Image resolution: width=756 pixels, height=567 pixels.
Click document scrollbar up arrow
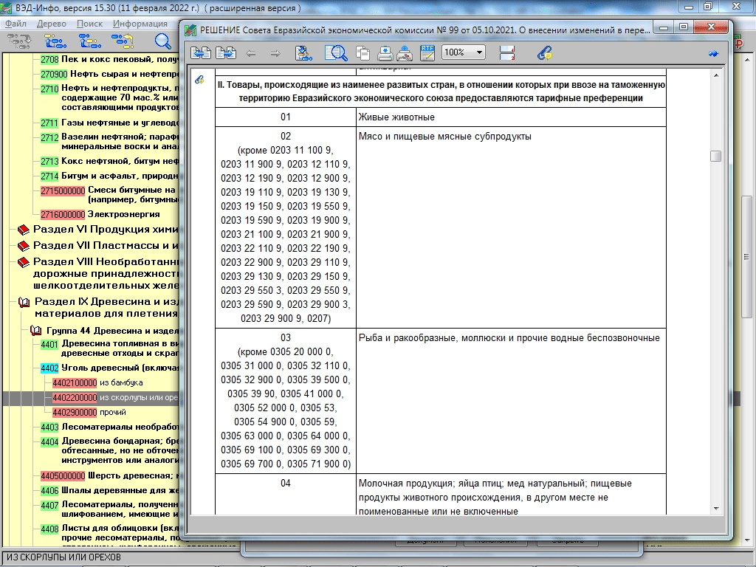716,76
